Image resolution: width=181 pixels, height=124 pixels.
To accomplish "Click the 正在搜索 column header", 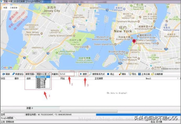I will pyautogui.click(x=99, y=79).
